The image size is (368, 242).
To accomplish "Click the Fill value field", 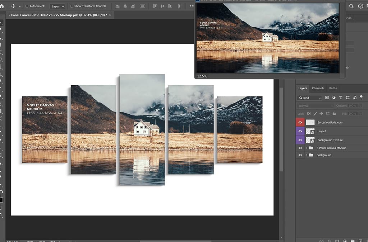I will coord(353,114).
